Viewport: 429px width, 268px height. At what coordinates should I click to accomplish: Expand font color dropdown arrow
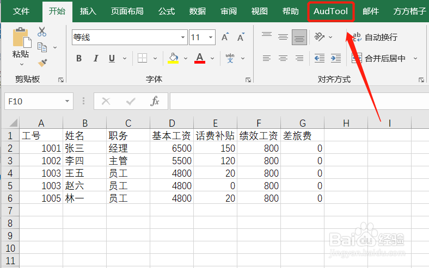[212, 58]
